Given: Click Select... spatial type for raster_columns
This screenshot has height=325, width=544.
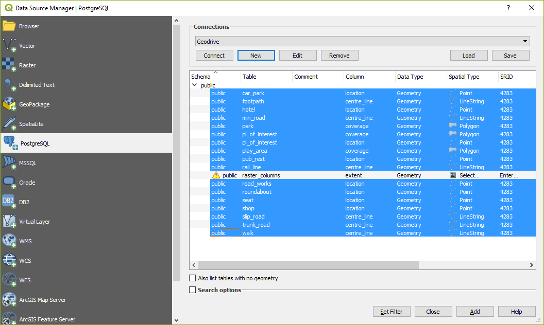Looking at the screenshot, I should point(469,175).
